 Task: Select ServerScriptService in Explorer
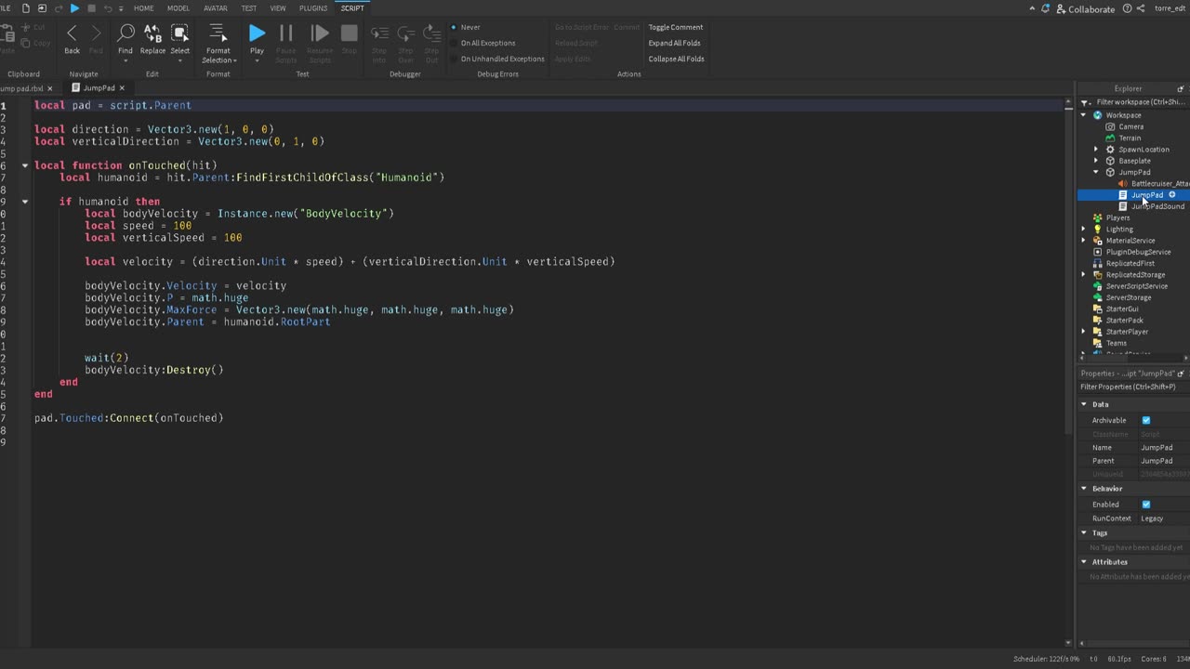(x=1137, y=286)
